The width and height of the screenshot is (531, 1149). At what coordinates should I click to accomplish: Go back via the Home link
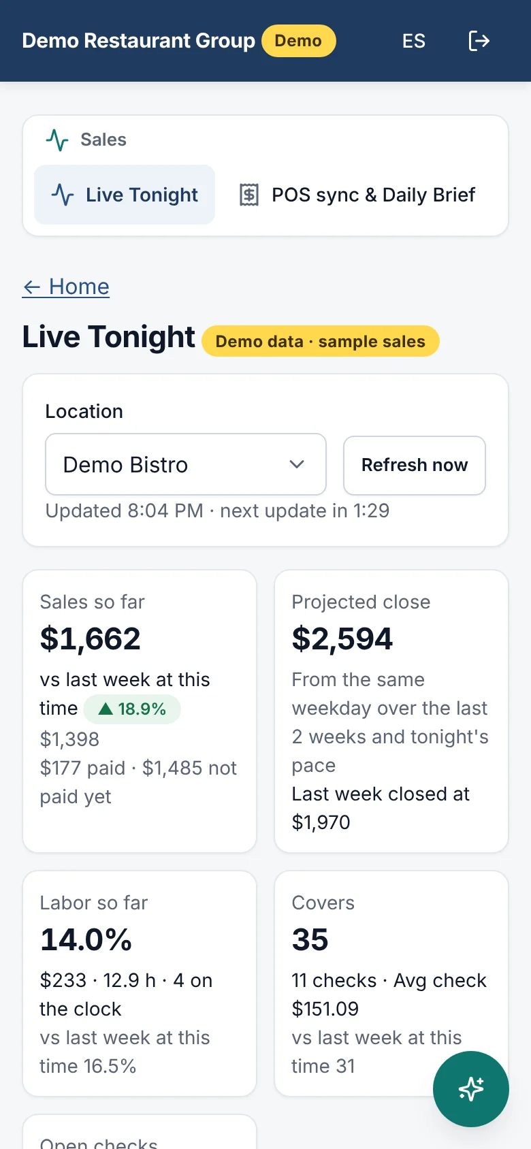pos(65,287)
